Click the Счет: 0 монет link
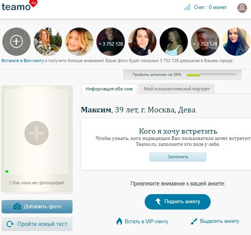This screenshot has height=235, width=251. click(210, 7)
